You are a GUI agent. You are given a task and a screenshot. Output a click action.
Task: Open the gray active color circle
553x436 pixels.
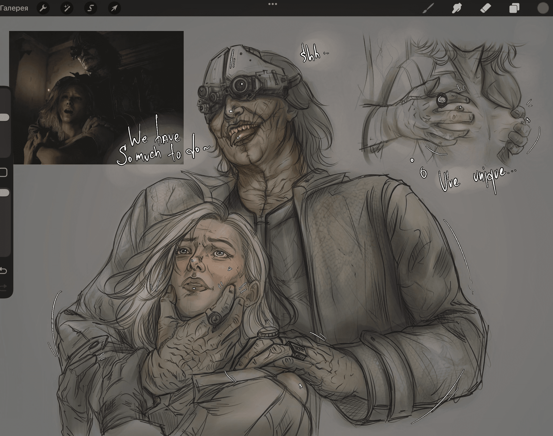tap(543, 8)
